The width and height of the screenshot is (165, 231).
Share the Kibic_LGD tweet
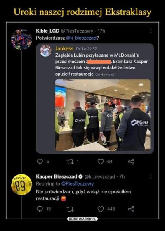pos(131,162)
